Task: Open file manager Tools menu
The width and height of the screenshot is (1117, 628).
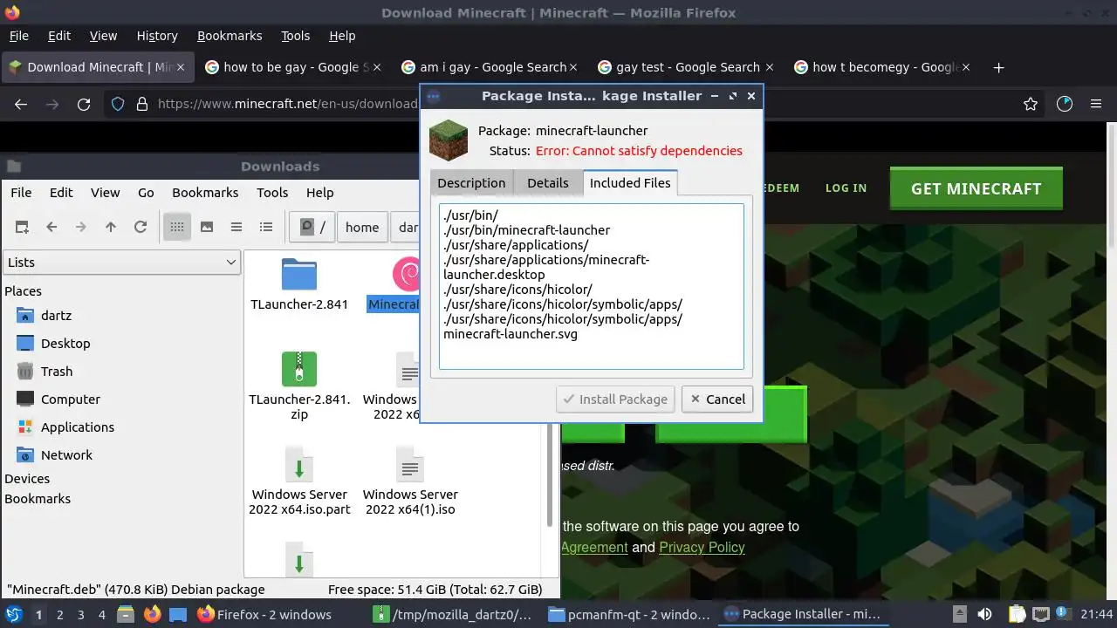Action: 272,193
